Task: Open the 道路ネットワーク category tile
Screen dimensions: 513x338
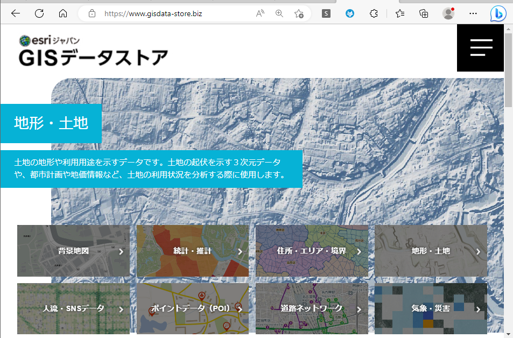Action: pos(312,308)
